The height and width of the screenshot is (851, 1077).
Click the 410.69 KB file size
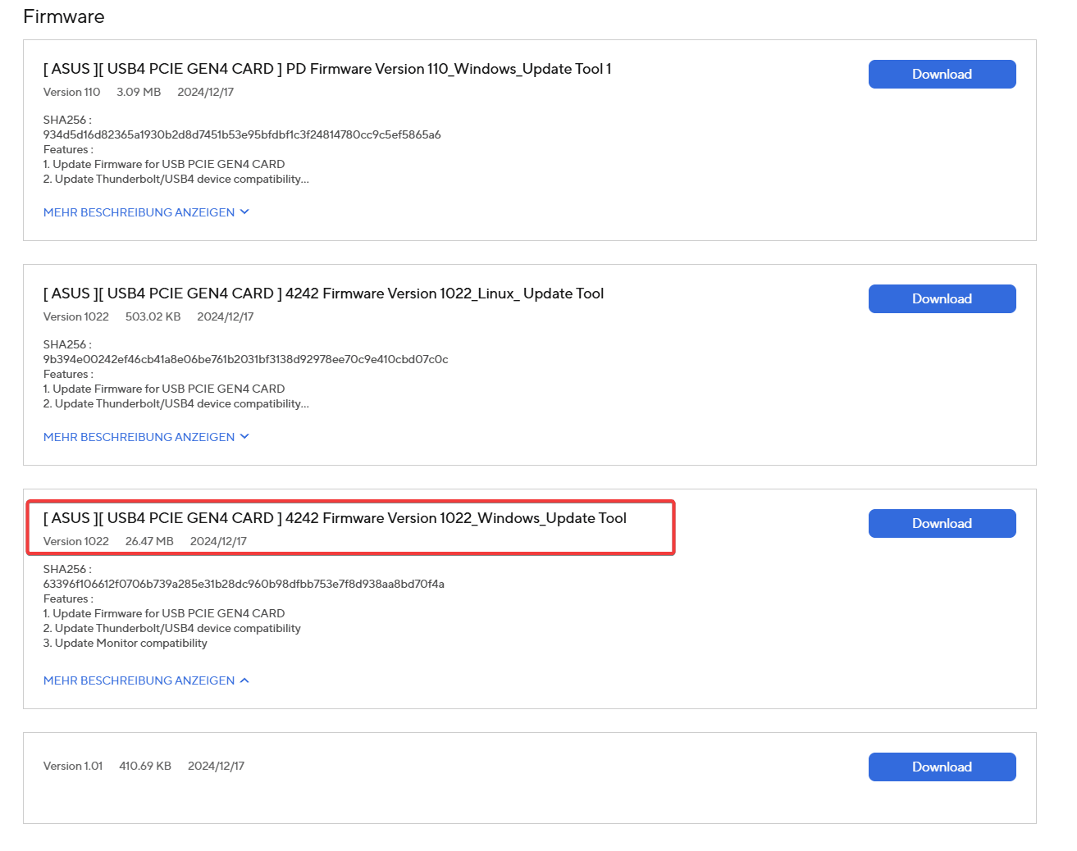(x=145, y=766)
